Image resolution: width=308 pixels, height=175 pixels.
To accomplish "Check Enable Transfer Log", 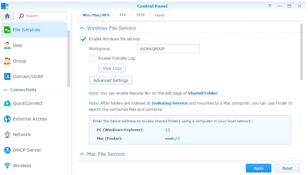I will (92, 58).
